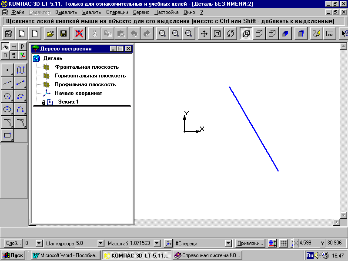Select the auxiliary line tool
Screen dimensions: 348x261
7,83
